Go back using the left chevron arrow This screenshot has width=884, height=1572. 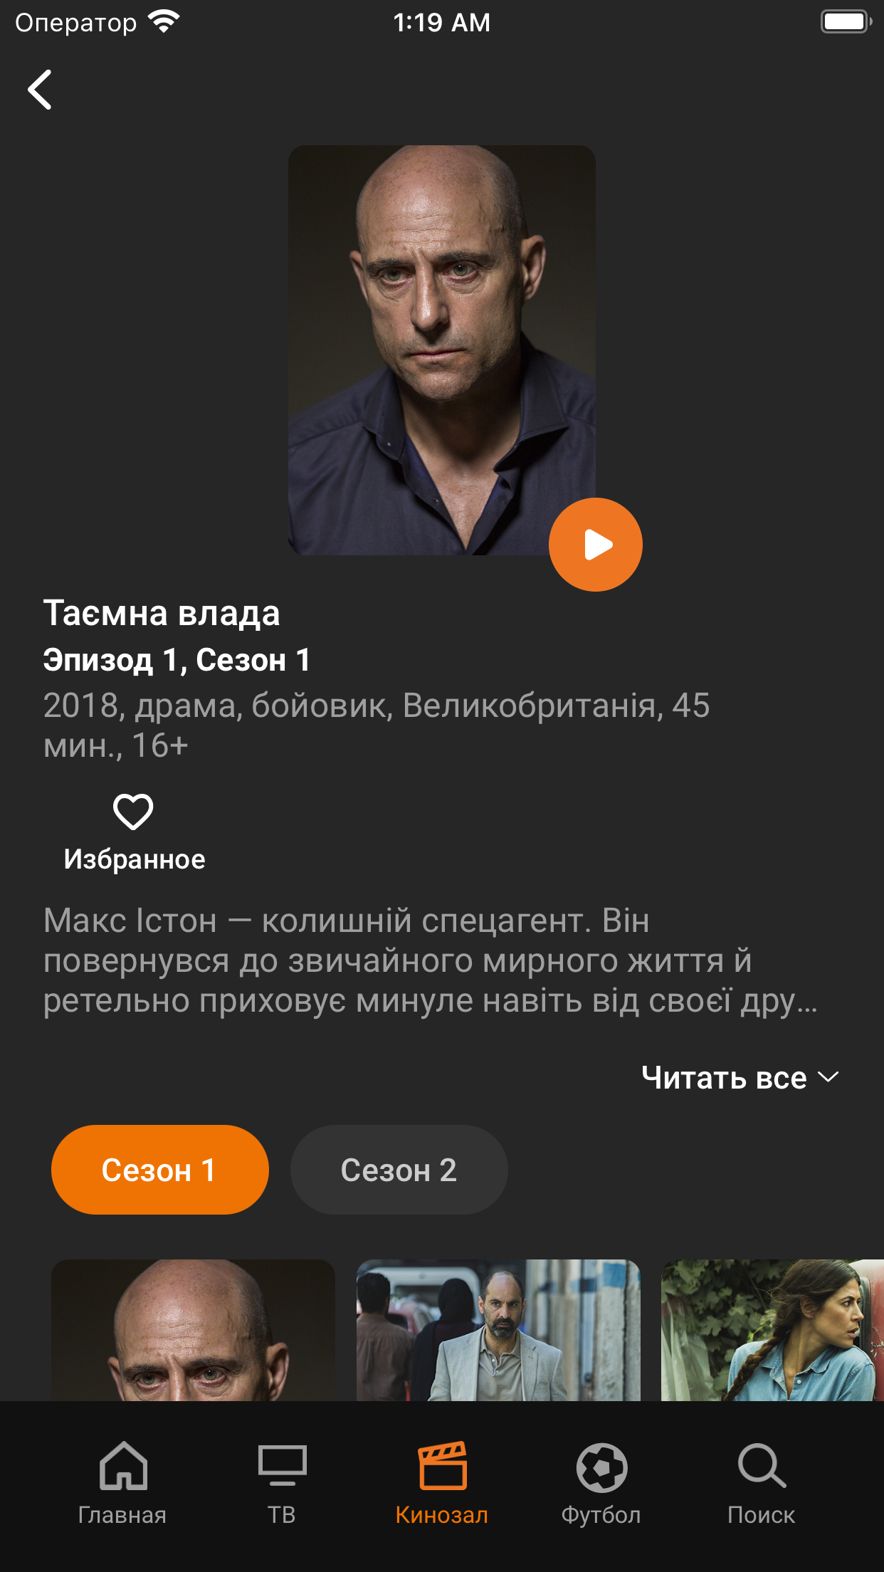click(40, 90)
